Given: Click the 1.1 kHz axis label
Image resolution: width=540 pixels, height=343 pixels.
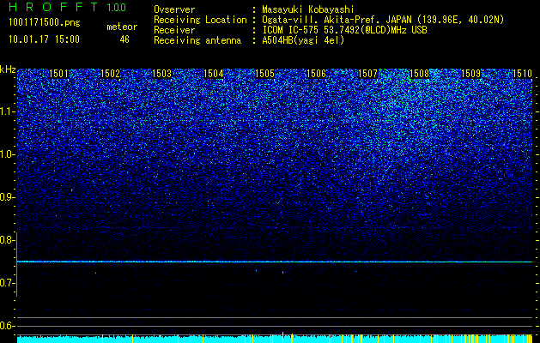Looking at the screenshot, I should (8, 112).
